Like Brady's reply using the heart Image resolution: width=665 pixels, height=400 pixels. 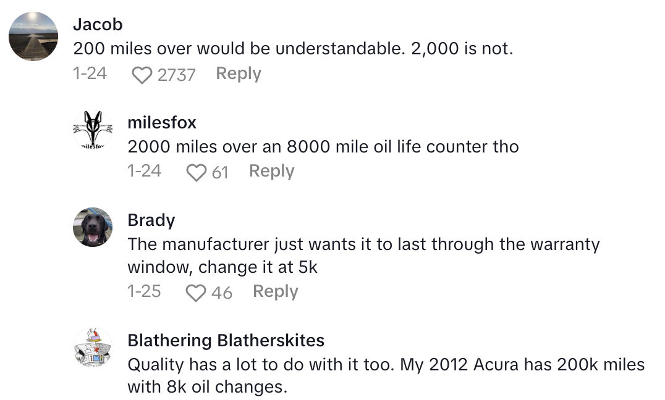196,293
